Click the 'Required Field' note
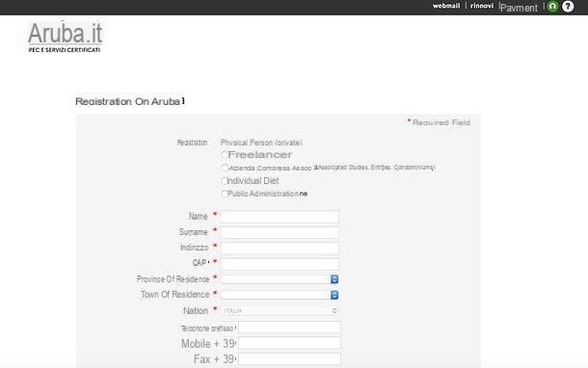 (x=441, y=122)
